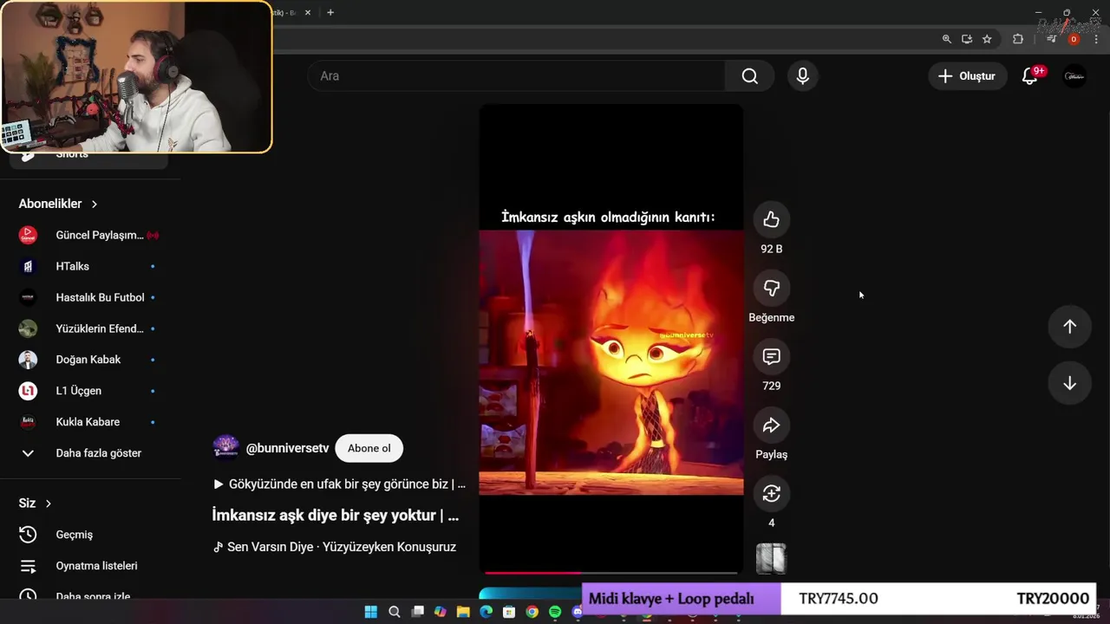Click the search magnifier button
This screenshot has height=624, width=1110.
(750, 76)
